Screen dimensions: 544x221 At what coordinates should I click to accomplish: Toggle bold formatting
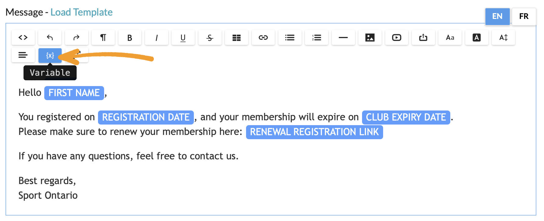[x=130, y=38]
